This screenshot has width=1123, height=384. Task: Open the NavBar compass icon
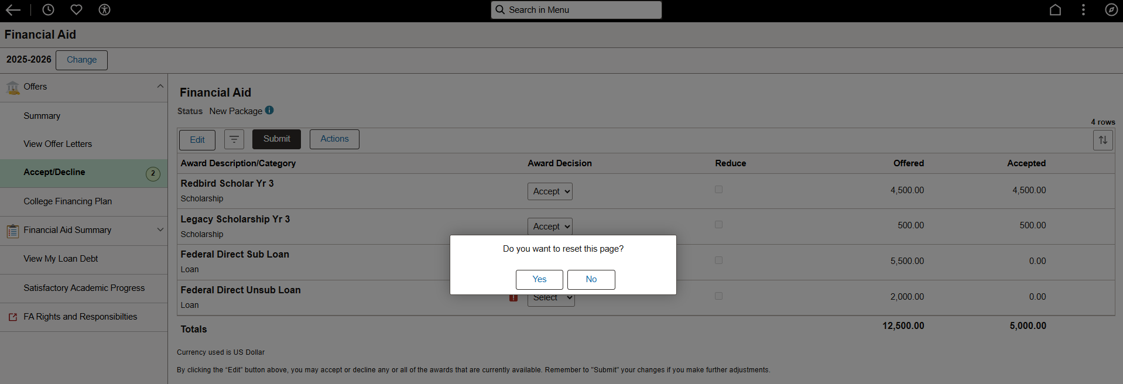point(1111,10)
